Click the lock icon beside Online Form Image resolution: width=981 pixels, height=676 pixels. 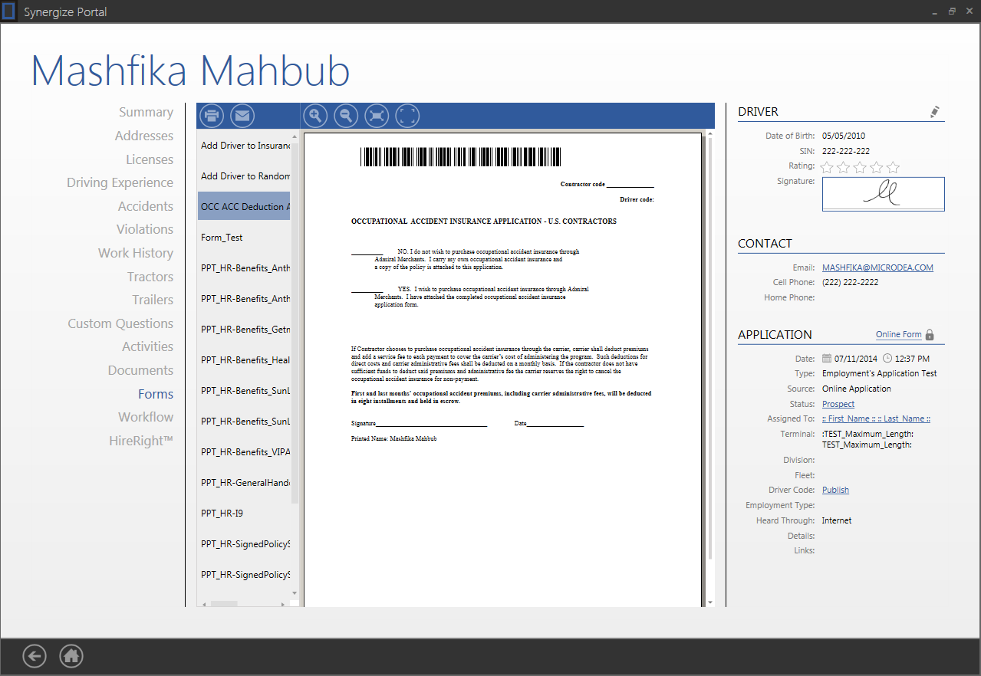(930, 335)
